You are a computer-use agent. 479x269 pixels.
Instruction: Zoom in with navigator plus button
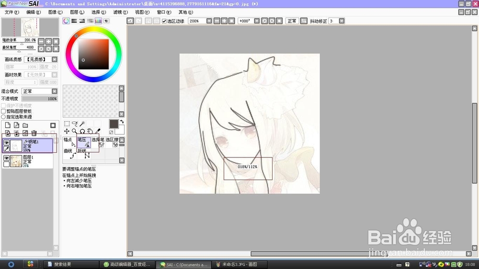(48, 41)
